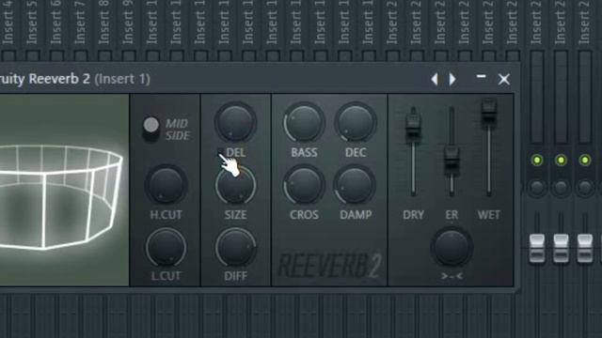602x338 pixels.
Task: Click the DEC decay time knob
Action: 356,123
